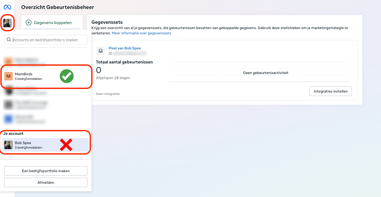
Task: Click the Afmelden button
Action: click(x=46, y=182)
